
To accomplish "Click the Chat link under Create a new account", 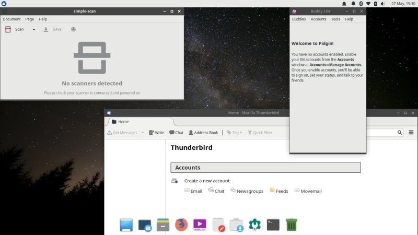I will 216,191.
